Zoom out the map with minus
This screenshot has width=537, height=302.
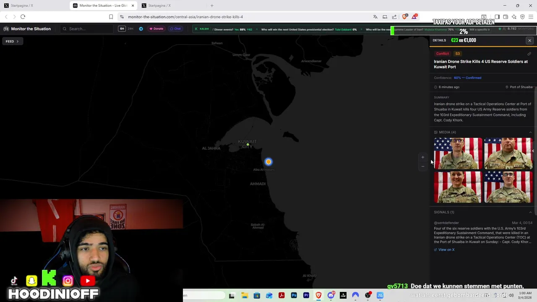[x=422, y=167]
